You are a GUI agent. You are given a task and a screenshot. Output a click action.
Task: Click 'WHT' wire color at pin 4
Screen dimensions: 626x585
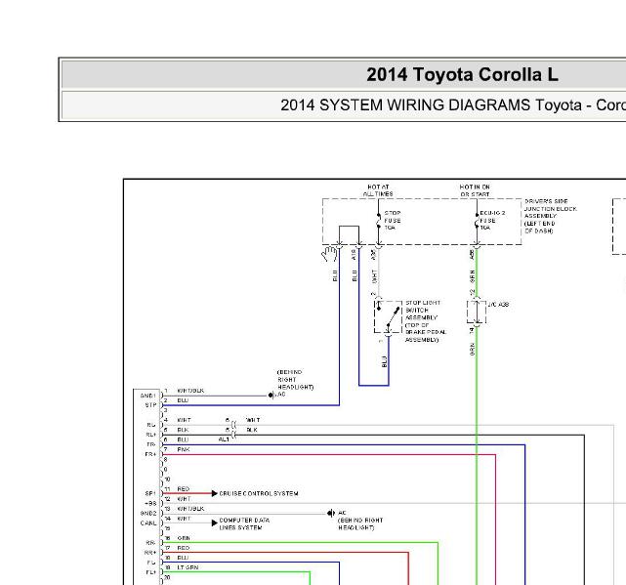pos(184,420)
